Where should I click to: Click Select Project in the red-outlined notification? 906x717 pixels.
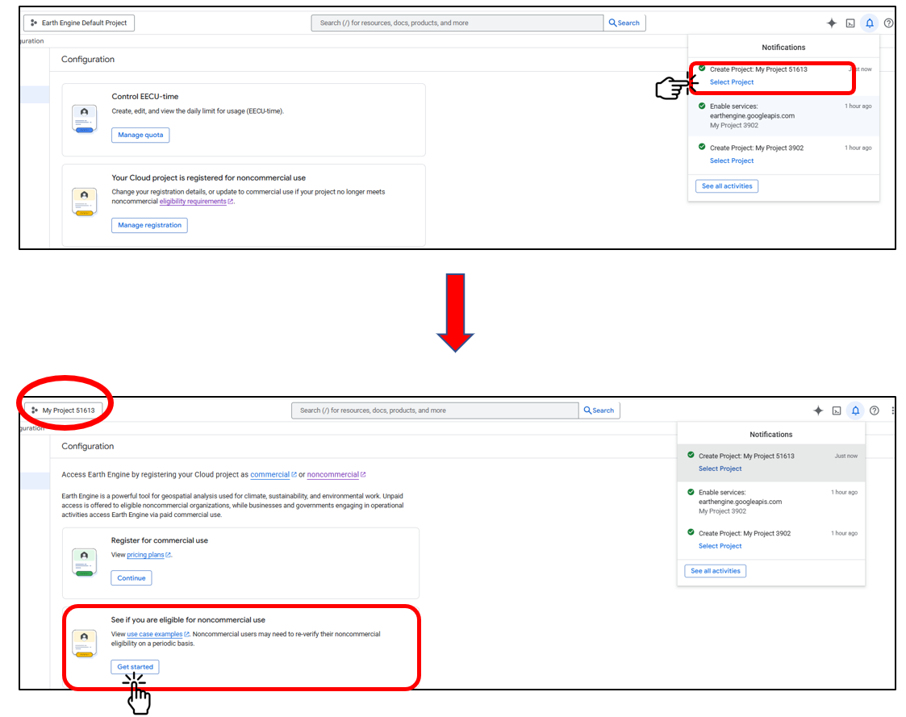pyautogui.click(x=732, y=82)
